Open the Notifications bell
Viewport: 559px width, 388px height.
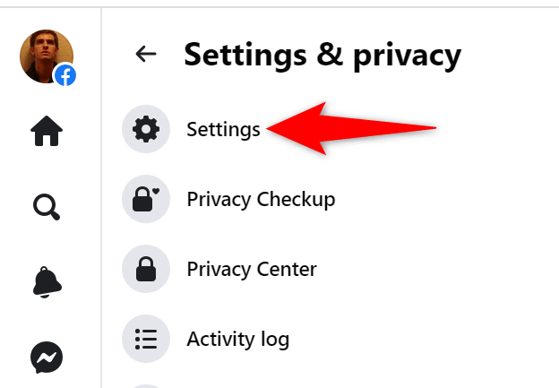[47, 282]
